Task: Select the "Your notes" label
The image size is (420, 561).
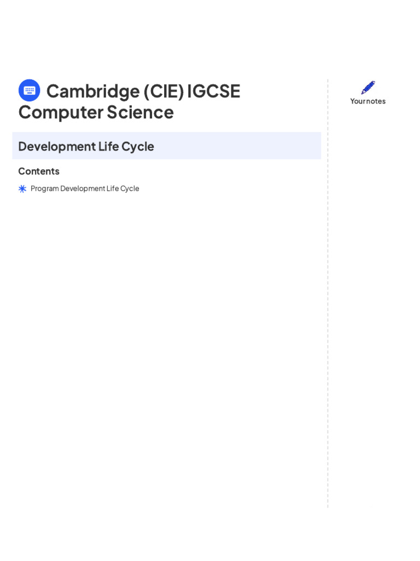Action: [x=368, y=101]
